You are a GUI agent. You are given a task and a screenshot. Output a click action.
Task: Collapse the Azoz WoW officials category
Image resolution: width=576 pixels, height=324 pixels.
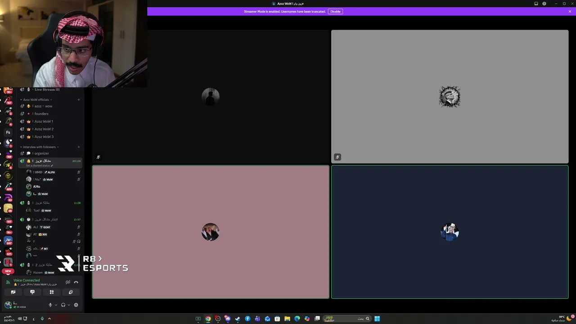pyautogui.click(x=36, y=99)
